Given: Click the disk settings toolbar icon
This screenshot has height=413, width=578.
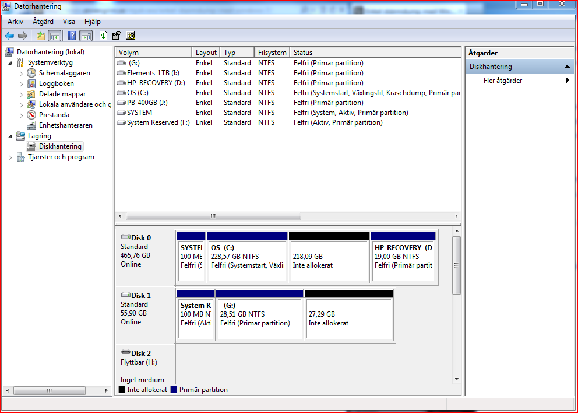Looking at the screenshot, I should [x=131, y=36].
